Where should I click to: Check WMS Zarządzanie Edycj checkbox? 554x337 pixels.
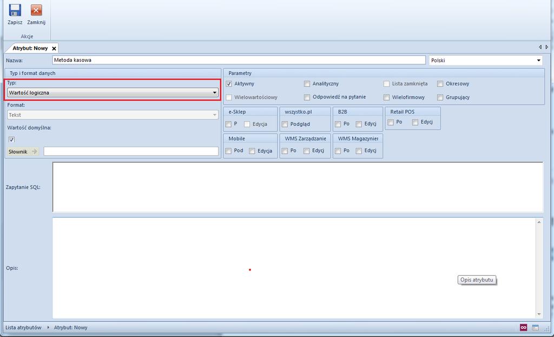click(x=306, y=151)
